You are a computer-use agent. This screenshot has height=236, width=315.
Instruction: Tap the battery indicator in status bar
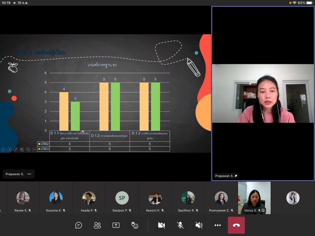[310, 3]
